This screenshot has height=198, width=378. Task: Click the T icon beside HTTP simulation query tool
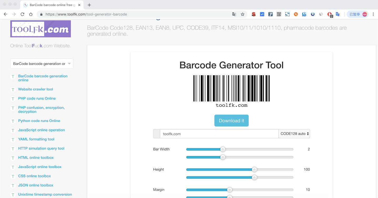[13, 149]
